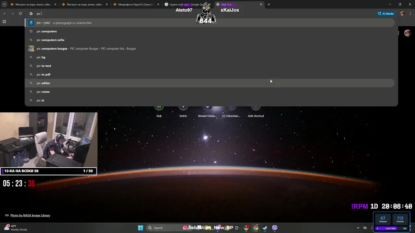This screenshot has width=415, height=233.
Task: Click Add shortcut tile
Action: pos(256,112)
